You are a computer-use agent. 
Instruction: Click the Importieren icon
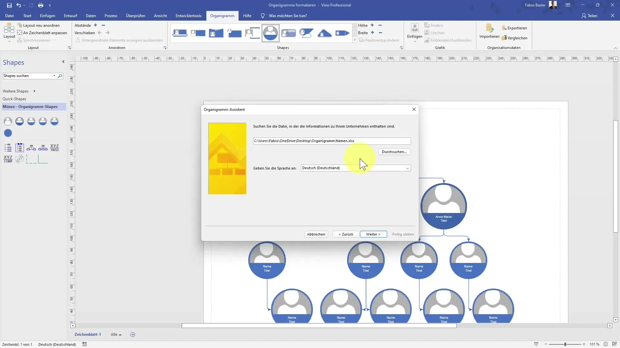point(490,31)
